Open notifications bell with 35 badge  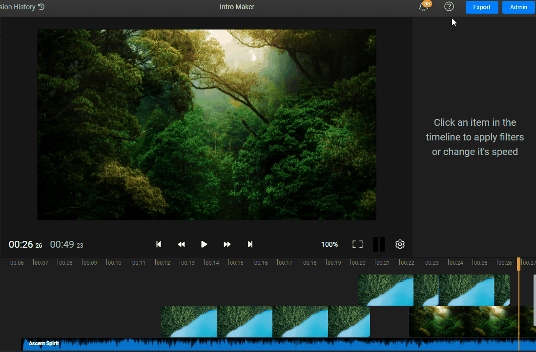423,7
